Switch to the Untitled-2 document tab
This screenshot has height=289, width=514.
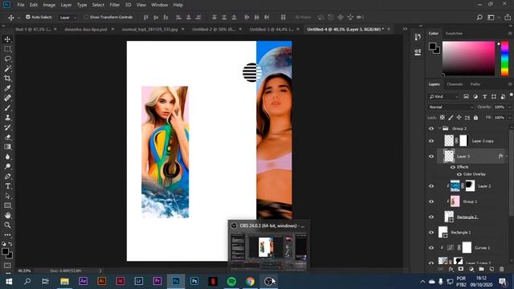214,29
